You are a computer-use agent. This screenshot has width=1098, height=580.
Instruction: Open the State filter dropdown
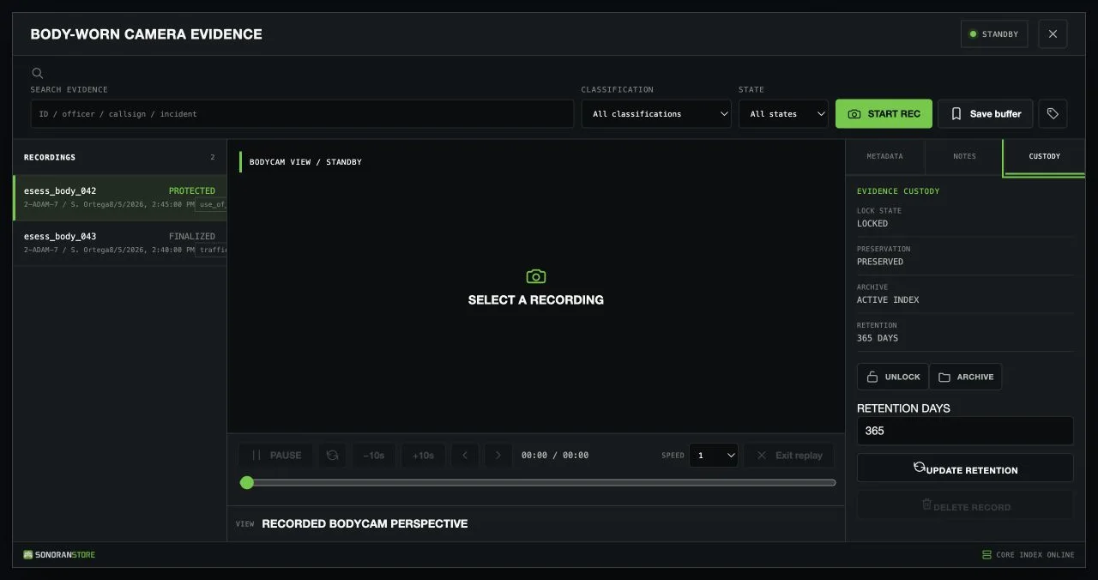click(x=783, y=113)
